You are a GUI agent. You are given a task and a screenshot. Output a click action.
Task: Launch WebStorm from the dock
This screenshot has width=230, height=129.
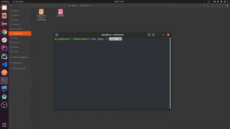(4, 89)
